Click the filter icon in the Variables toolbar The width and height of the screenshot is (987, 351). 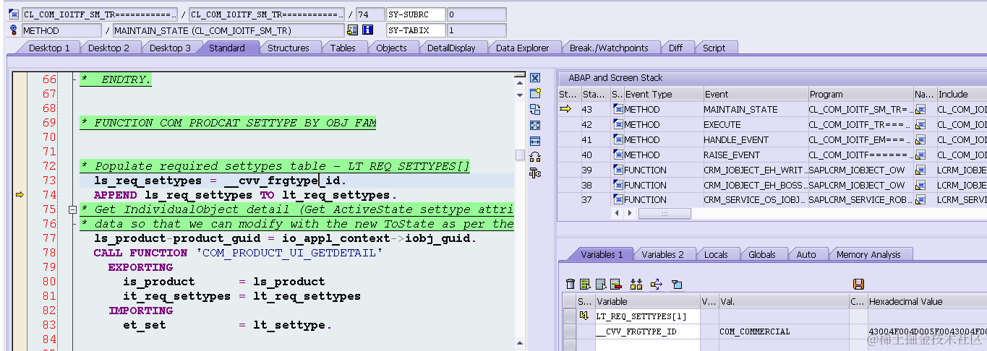(677, 285)
